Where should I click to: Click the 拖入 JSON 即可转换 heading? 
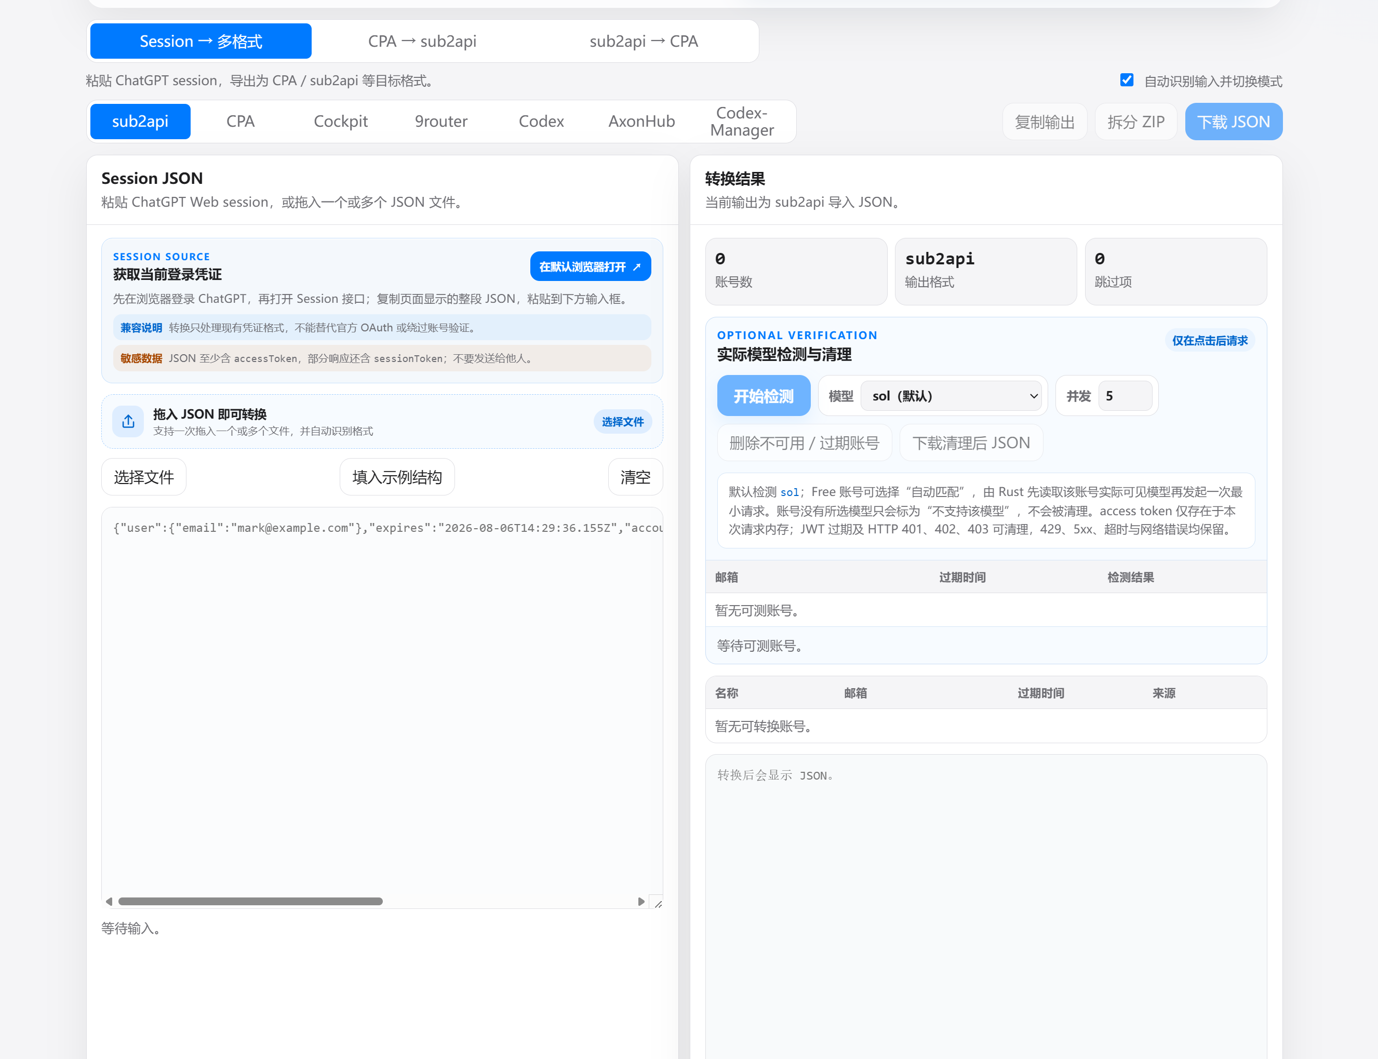pos(210,414)
